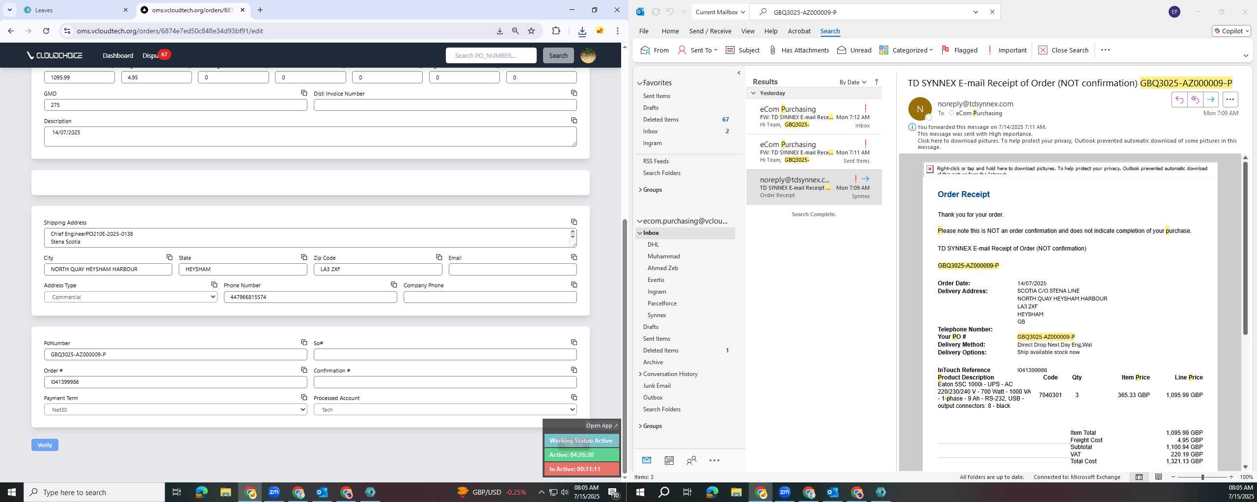Click the Verify button

click(45, 445)
